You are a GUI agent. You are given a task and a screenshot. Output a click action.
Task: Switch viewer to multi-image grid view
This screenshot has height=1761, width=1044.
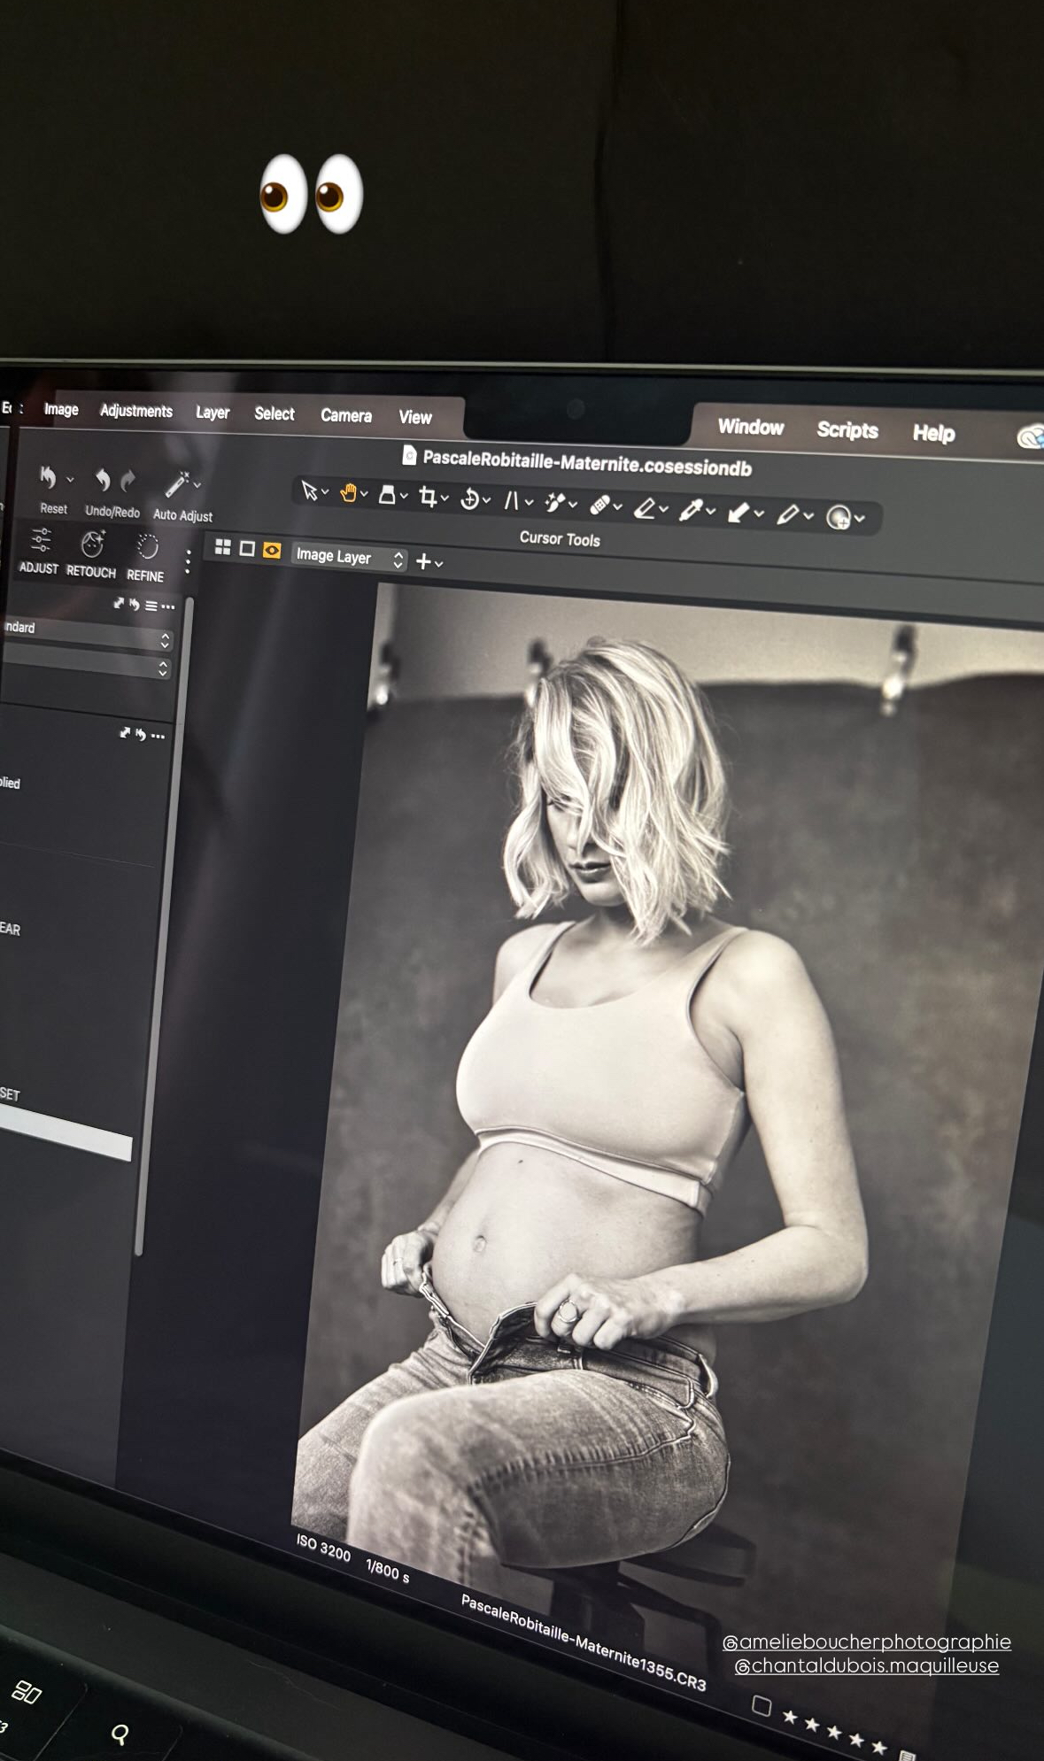click(x=222, y=547)
